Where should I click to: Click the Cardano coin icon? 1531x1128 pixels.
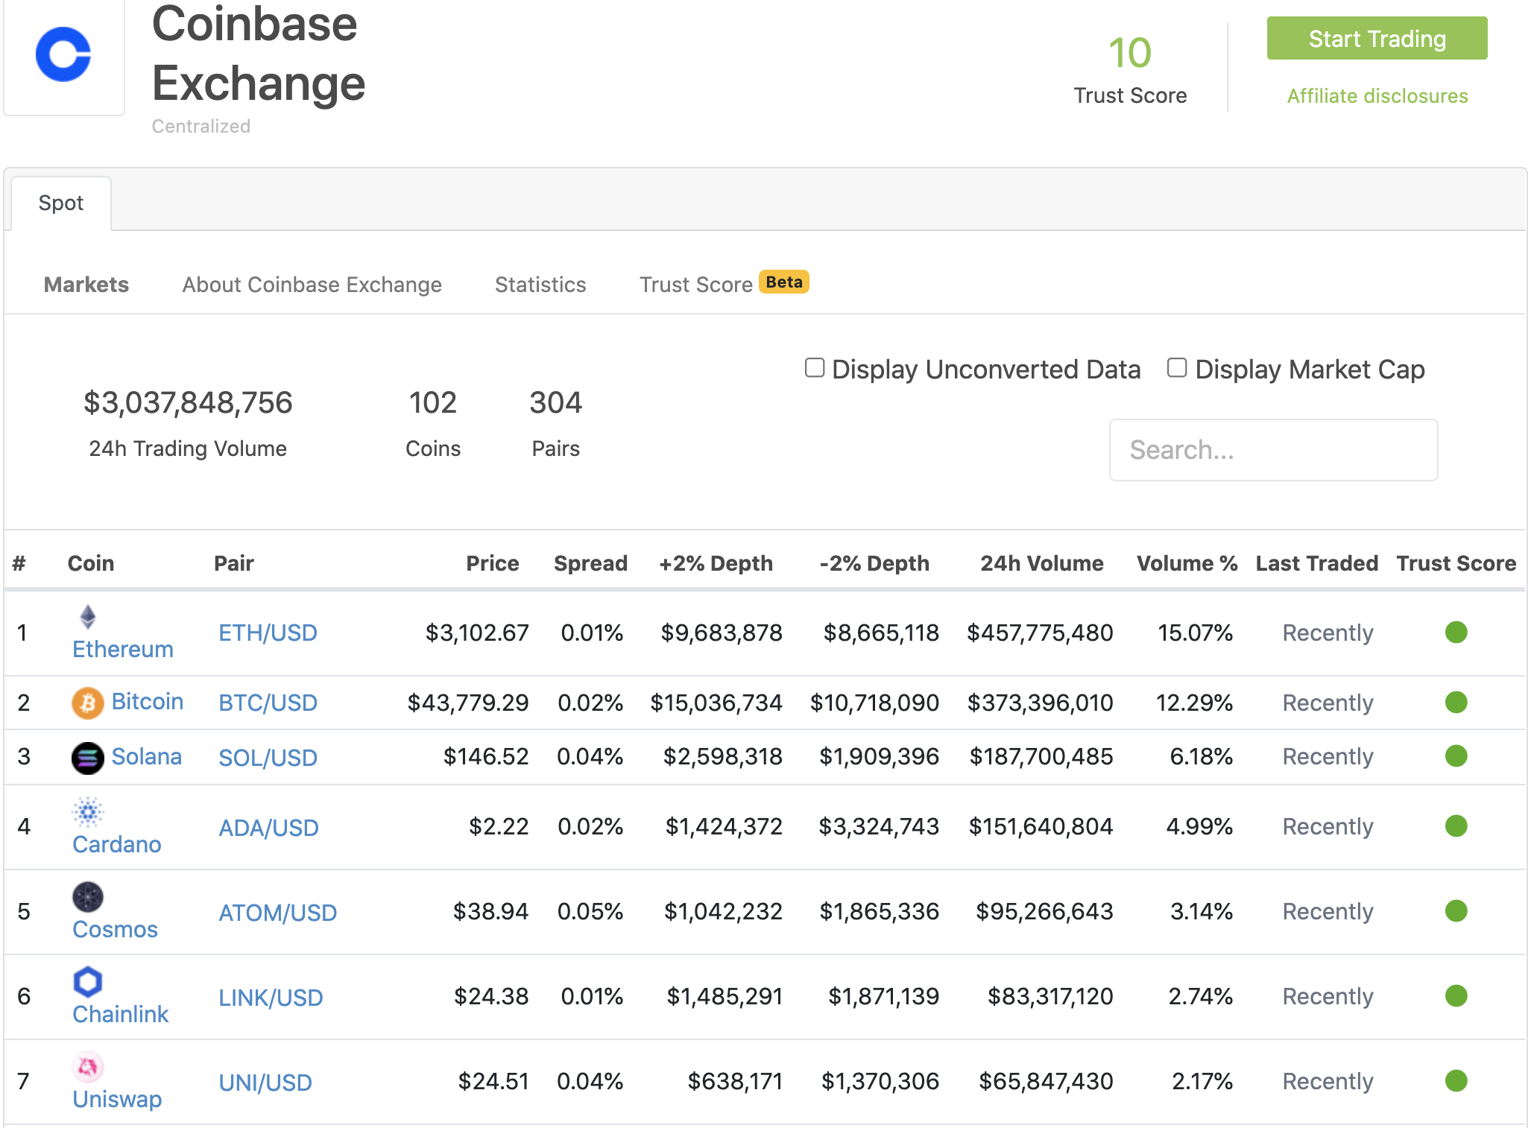(88, 812)
